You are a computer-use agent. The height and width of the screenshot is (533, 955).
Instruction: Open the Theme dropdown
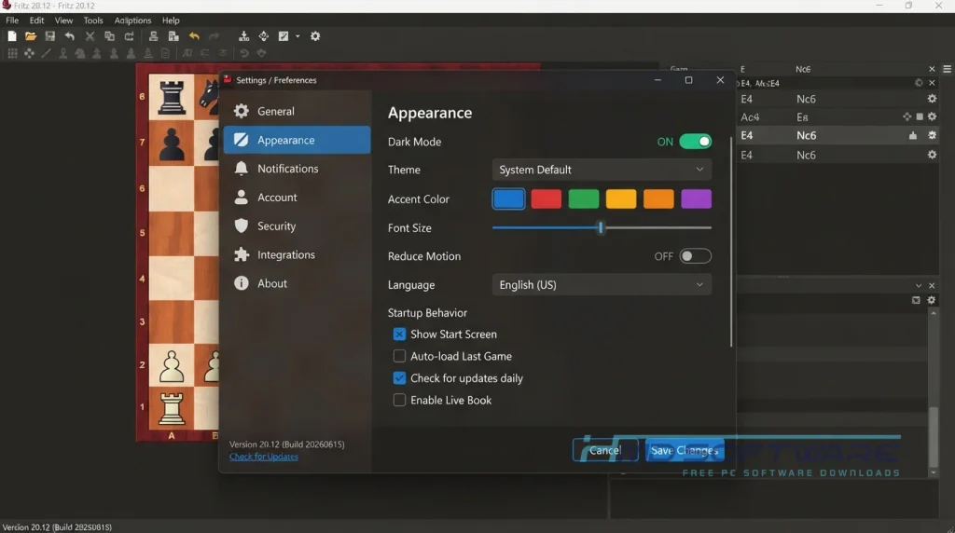[602, 170]
